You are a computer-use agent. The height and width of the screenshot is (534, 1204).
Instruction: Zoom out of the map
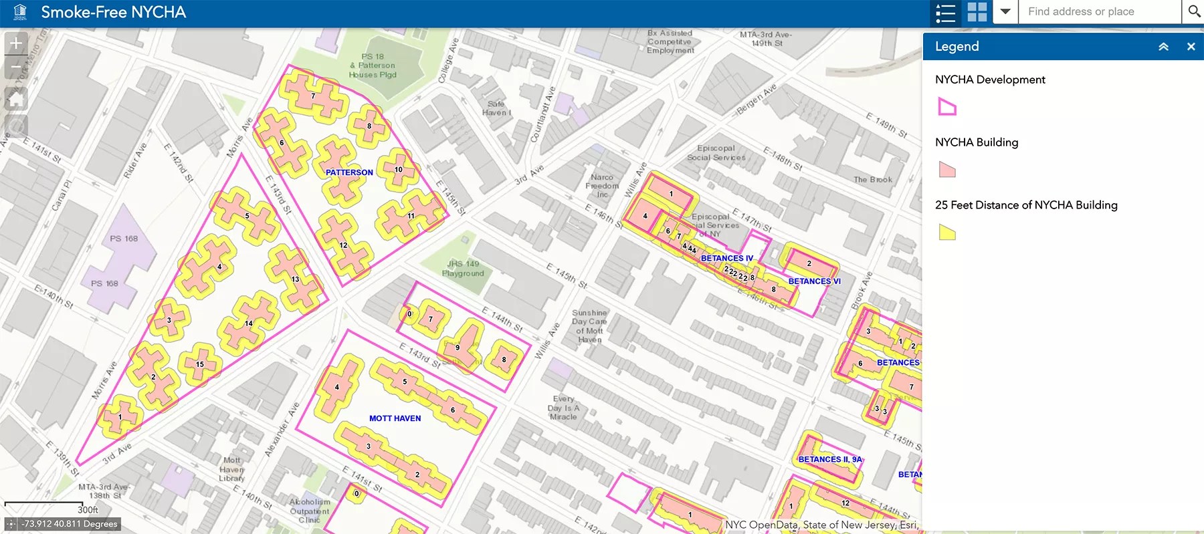16,67
